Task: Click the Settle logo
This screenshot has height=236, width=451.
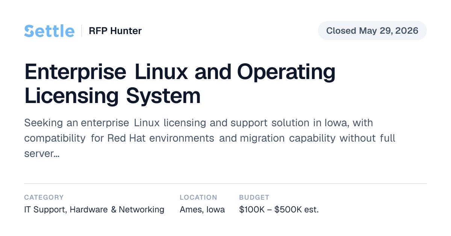Action: point(49,31)
